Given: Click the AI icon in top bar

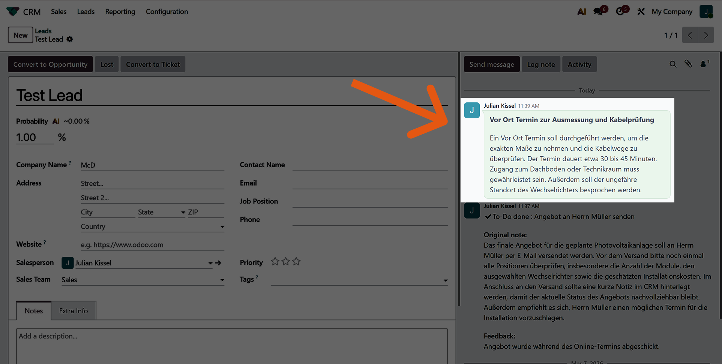Looking at the screenshot, I should [581, 12].
